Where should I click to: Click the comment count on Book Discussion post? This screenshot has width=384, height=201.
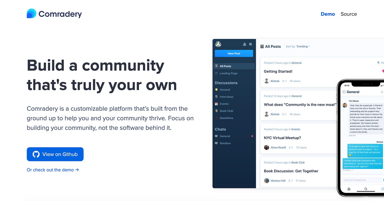click(x=290, y=181)
